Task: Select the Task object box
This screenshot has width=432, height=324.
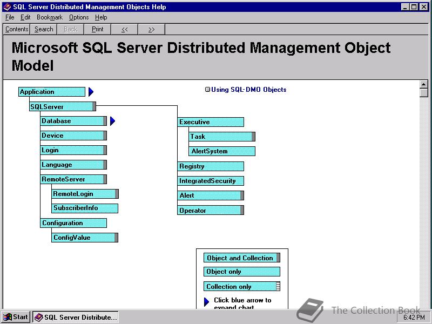Action: point(222,137)
